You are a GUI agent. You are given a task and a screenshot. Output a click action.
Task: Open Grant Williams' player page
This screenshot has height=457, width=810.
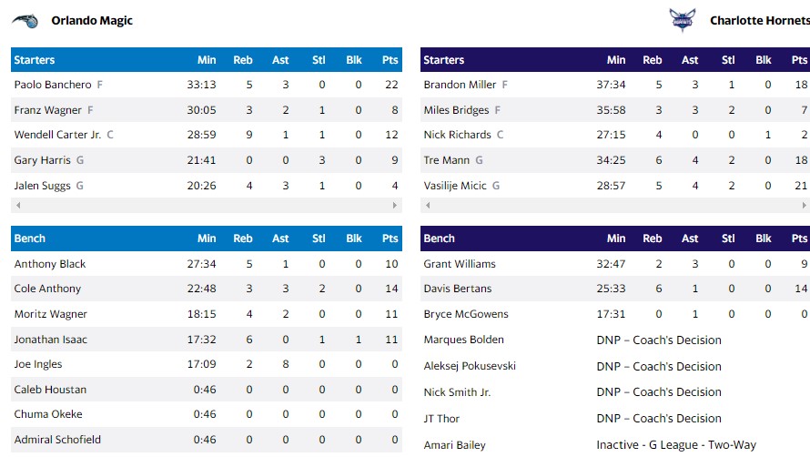(x=460, y=264)
